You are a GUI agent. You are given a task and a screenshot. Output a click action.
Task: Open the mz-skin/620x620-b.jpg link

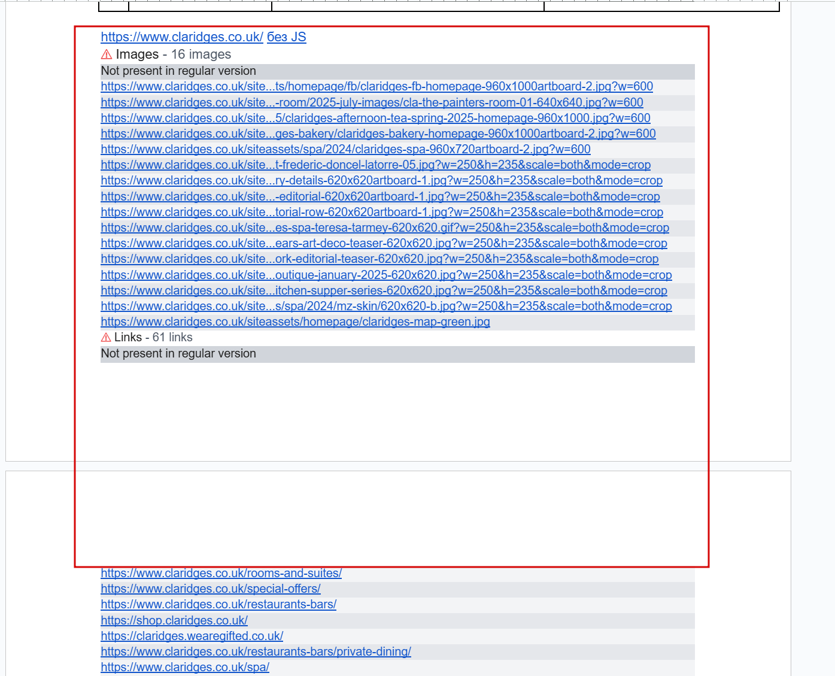click(386, 307)
